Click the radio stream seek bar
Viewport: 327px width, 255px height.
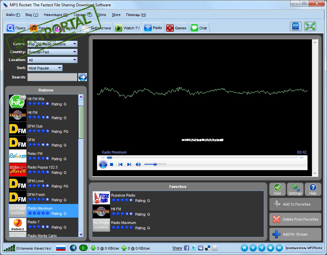point(202,158)
